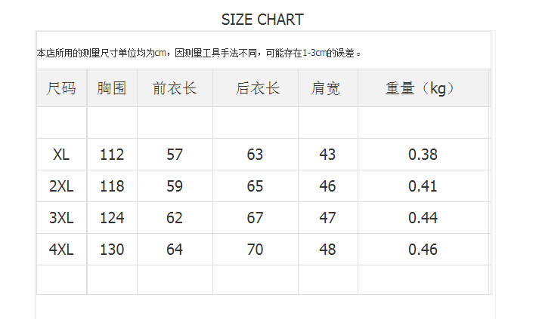Select the 重量（kg）column header

tap(422, 88)
